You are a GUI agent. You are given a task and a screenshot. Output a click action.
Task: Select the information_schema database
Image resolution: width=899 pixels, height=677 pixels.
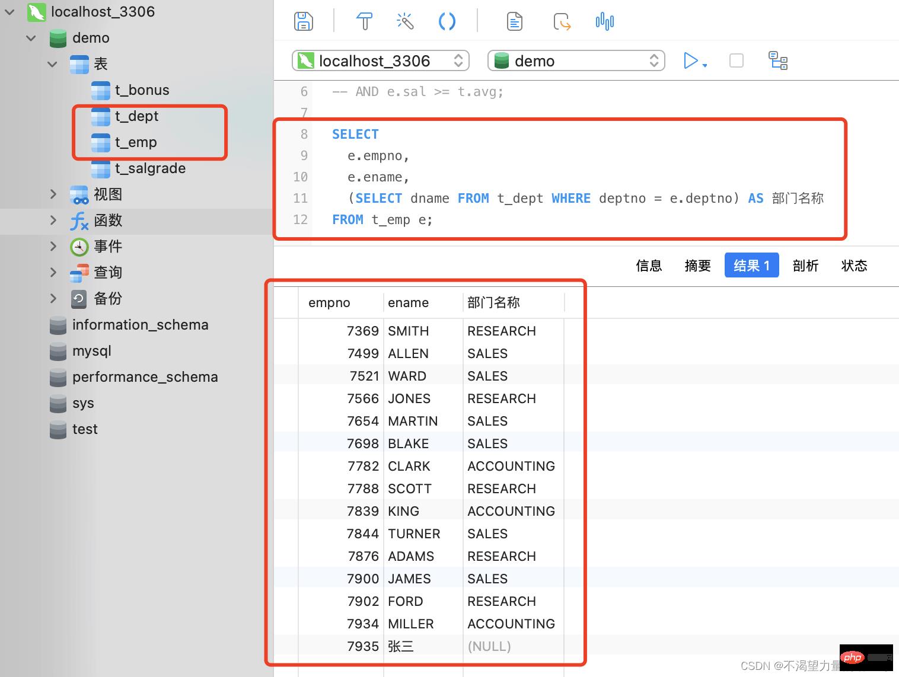pos(140,325)
